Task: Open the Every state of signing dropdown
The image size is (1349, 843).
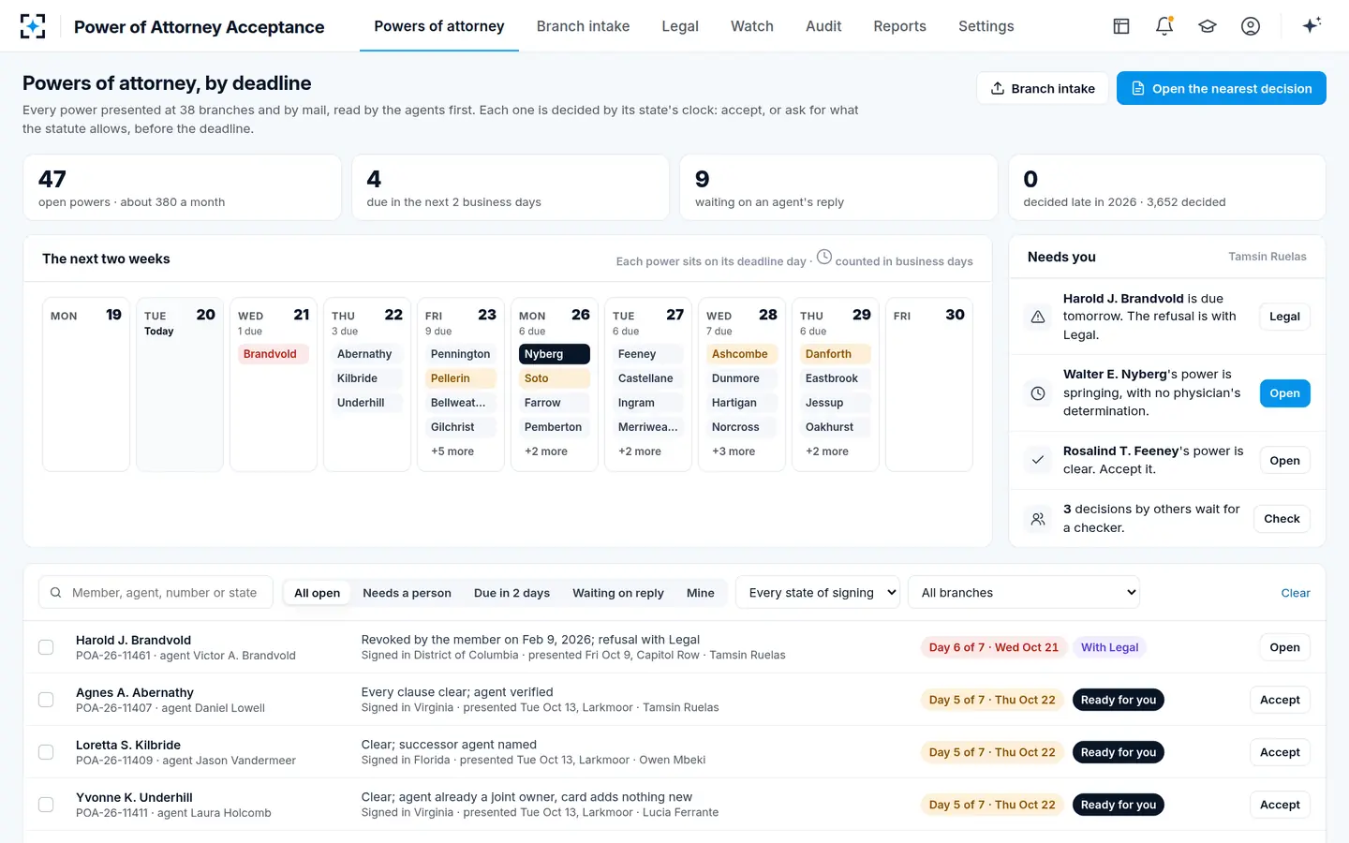Action: pyautogui.click(x=818, y=592)
